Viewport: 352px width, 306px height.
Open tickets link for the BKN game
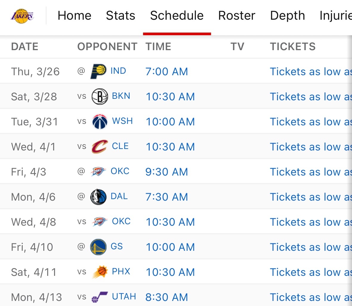click(311, 97)
